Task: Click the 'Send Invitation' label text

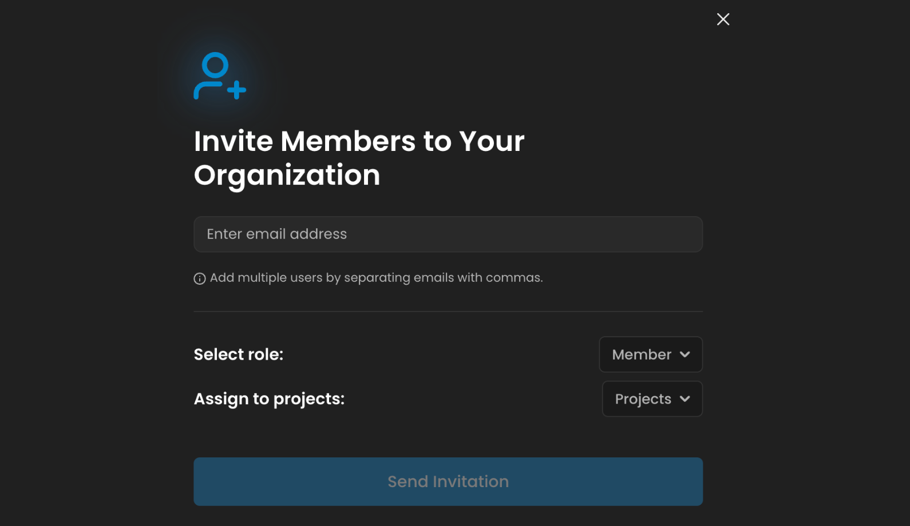Action: (x=448, y=481)
